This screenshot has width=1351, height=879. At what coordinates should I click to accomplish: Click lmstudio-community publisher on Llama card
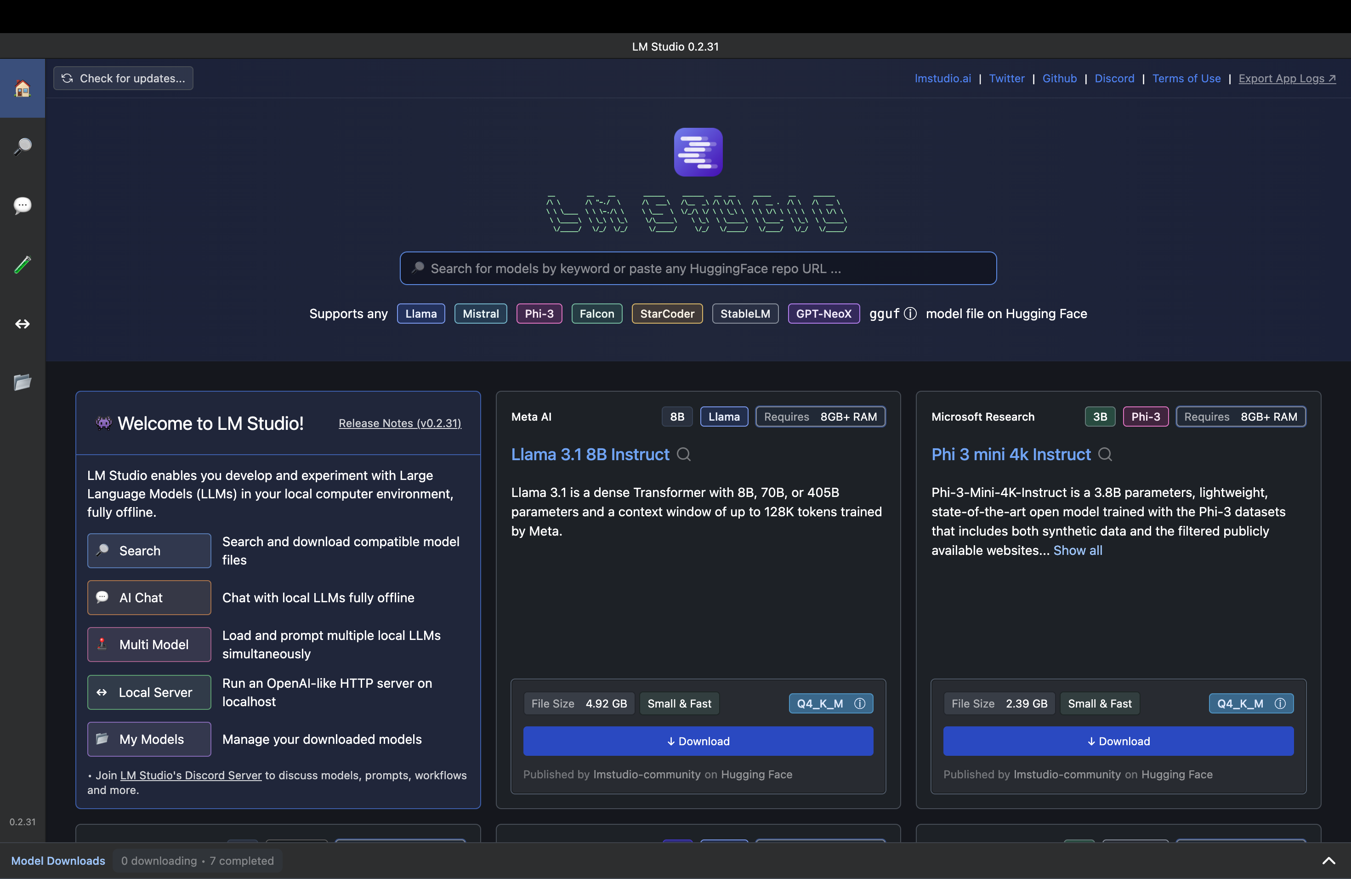point(647,775)
